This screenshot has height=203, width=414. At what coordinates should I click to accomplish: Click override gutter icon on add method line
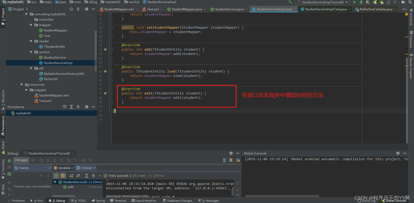[105, 50]
